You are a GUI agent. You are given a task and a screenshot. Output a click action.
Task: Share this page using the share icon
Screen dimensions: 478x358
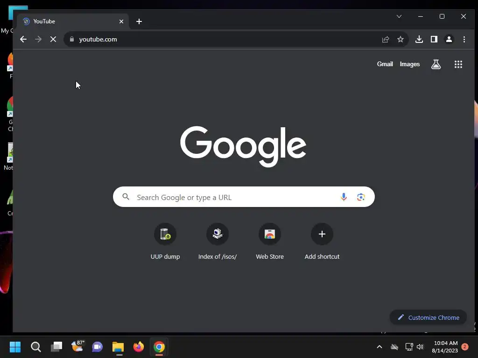pos(385,39)
